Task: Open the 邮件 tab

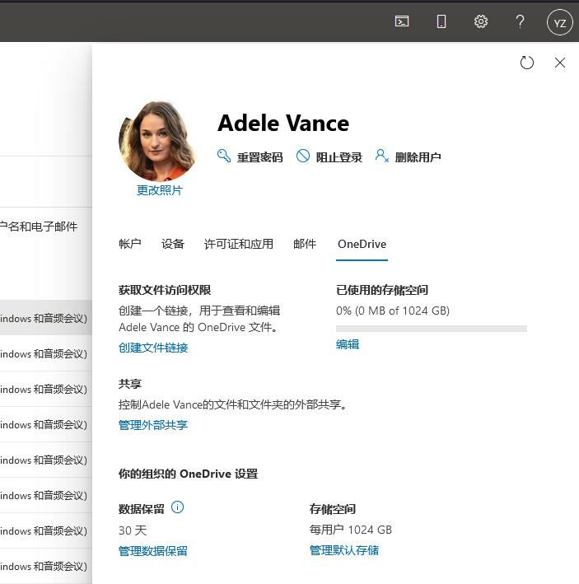Action: 305,244
